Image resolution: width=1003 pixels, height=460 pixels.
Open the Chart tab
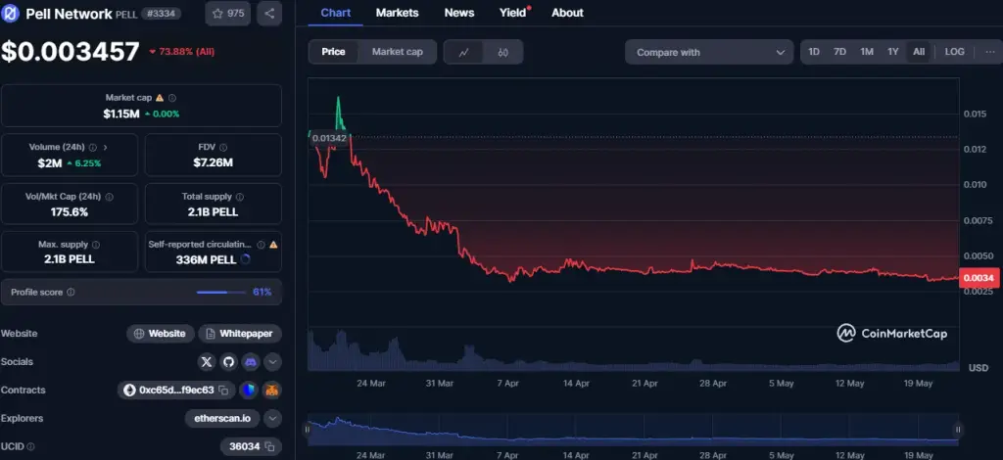335,13
